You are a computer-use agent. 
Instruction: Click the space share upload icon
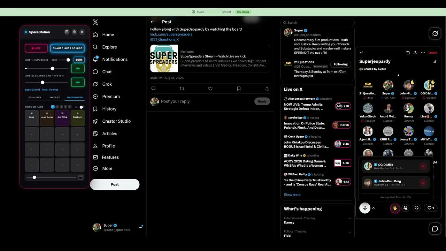415,53
